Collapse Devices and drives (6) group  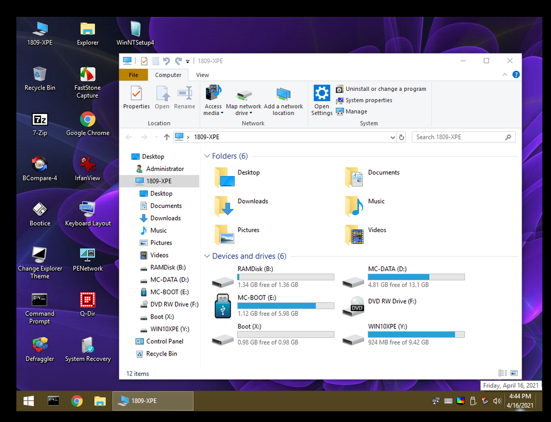pos(207,256)
